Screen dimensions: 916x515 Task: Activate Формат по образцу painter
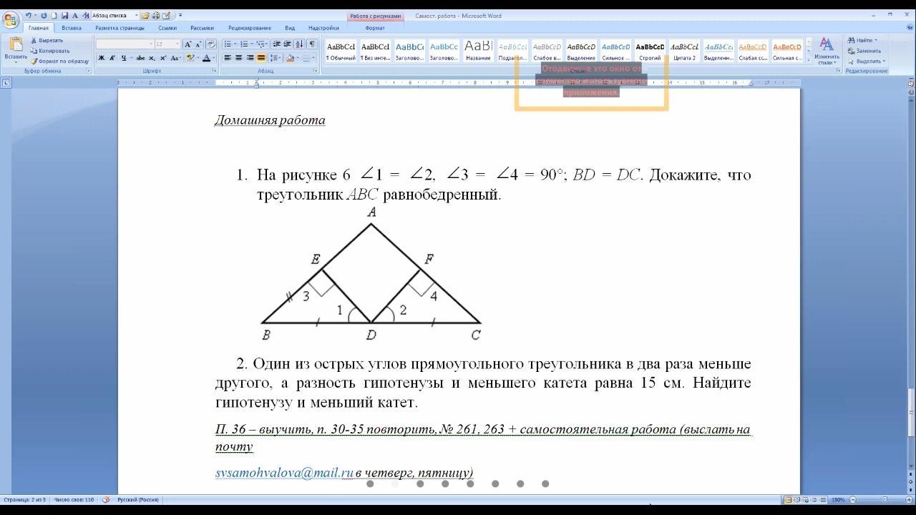pos(60,61)
